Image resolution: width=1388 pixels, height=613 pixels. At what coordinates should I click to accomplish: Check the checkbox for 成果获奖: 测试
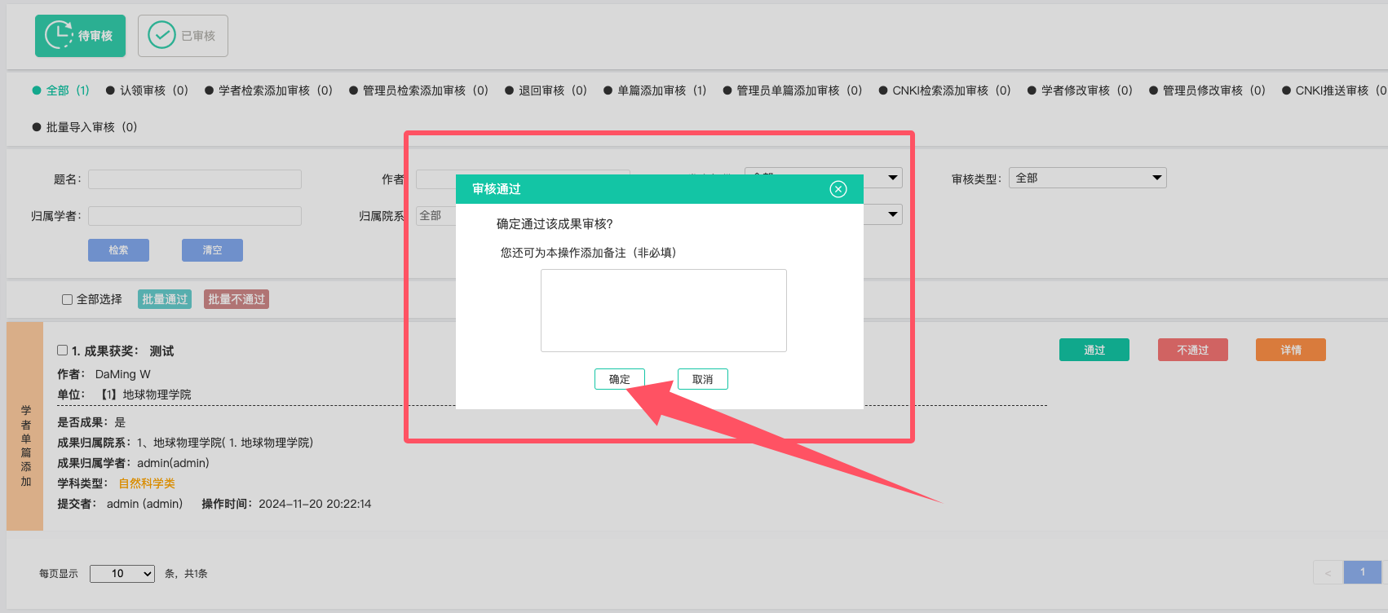pos(62,351)
